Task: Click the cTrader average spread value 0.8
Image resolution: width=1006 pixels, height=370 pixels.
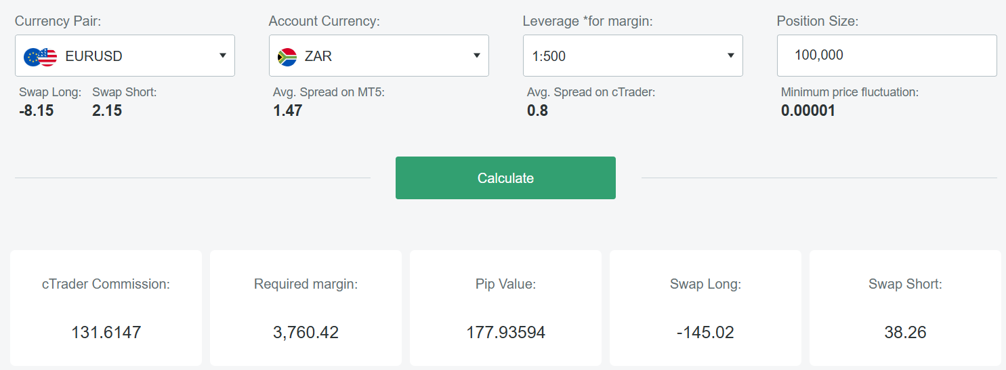Action: (x=537, y=110)
